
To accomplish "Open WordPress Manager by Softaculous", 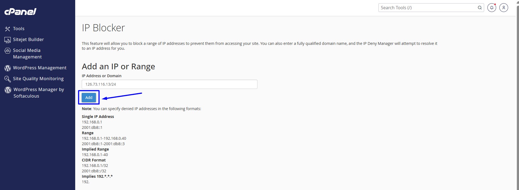I will coord(39,93).
